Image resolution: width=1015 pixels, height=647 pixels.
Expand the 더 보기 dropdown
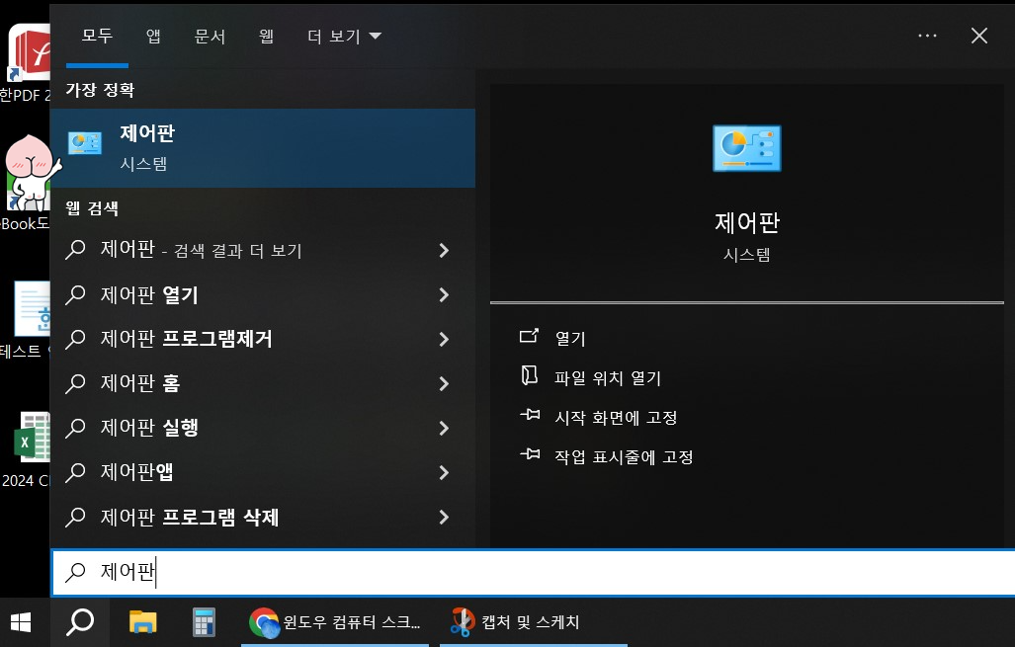[343, 36]
